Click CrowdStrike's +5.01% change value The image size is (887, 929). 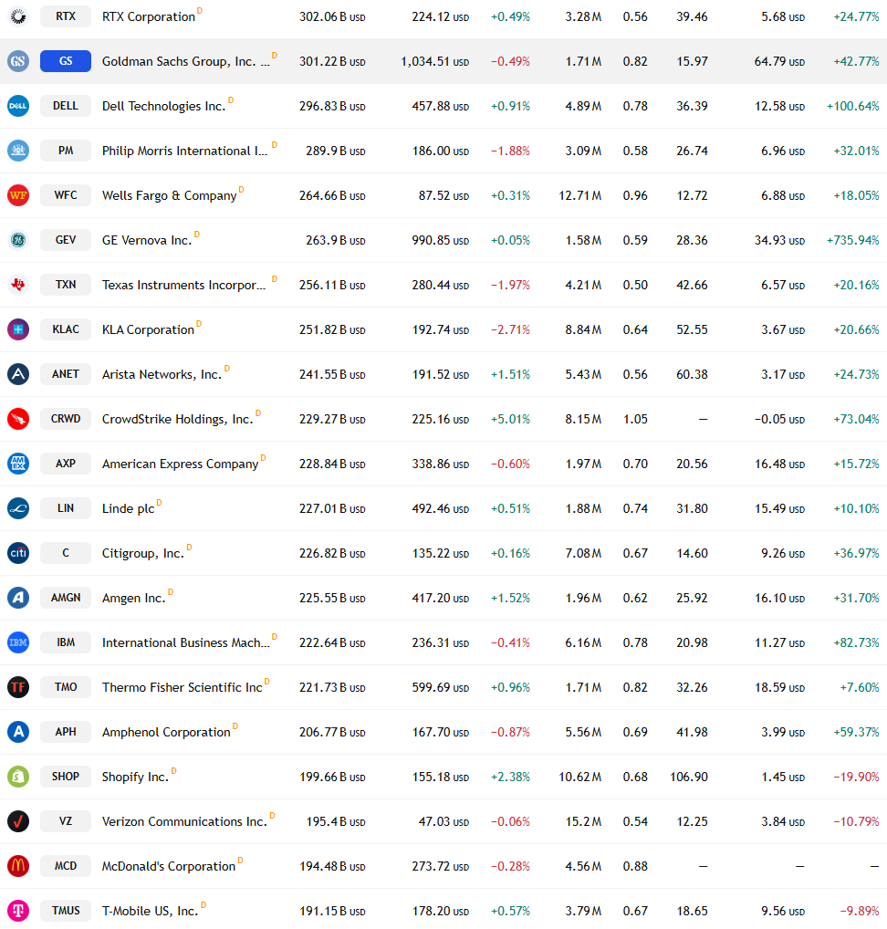pyautogui.click(x=511, y=419)
